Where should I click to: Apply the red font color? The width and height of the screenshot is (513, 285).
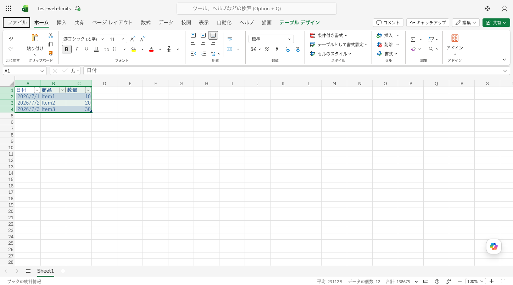click(151, 49)
